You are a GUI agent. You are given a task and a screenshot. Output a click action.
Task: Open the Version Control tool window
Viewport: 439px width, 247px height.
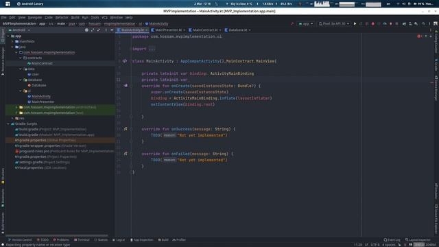click(x=20, y=239)
